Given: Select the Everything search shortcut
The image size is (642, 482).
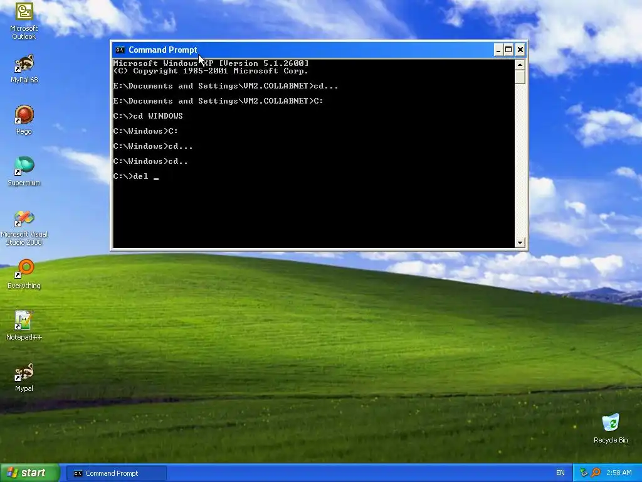Looking at the screenshot, I should [24, 275].
